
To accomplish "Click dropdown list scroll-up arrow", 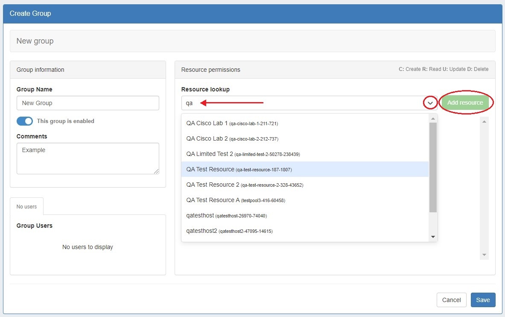I will (433, 118).
